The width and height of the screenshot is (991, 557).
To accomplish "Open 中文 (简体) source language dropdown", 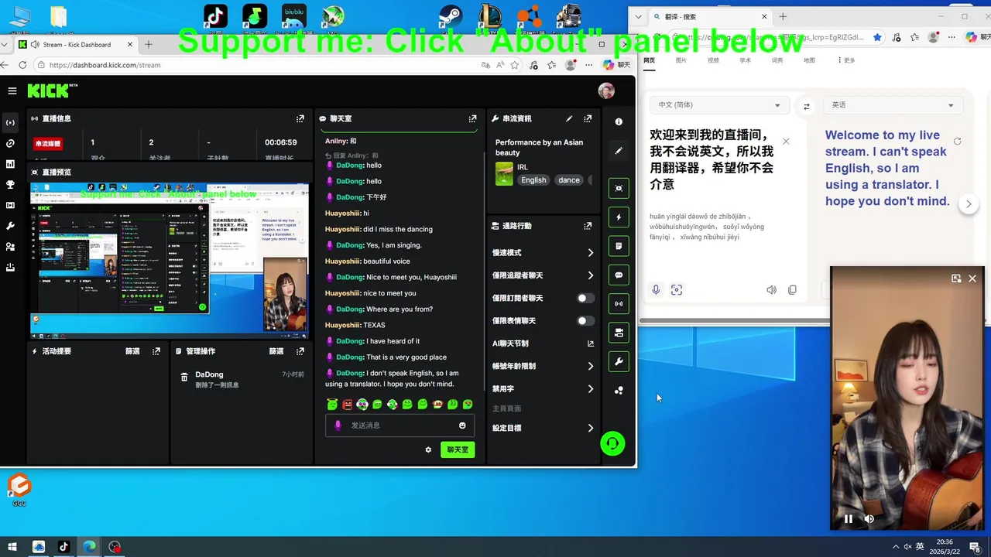I will pos(719,105).
